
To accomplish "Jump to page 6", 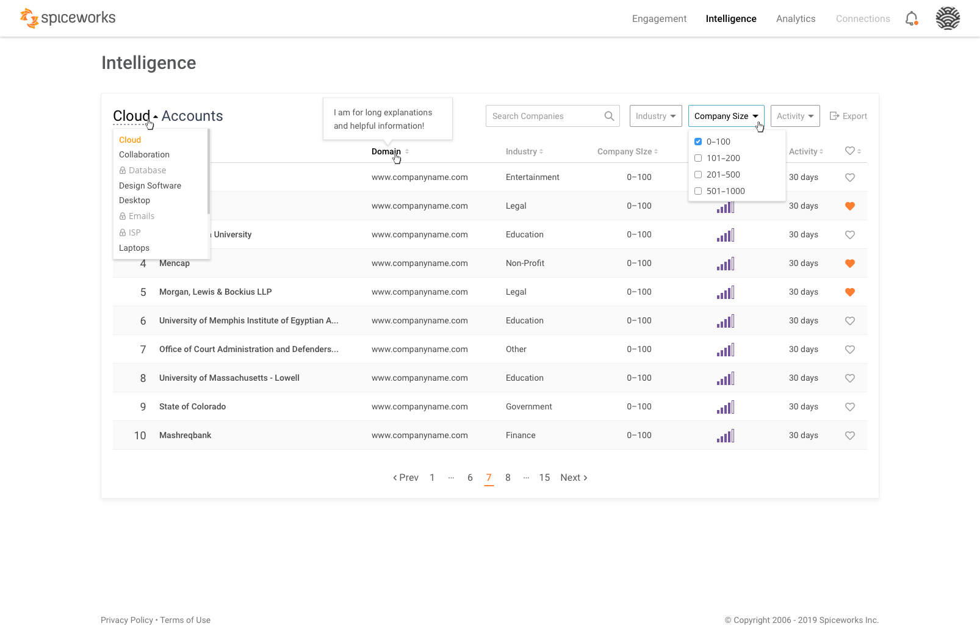I will (470, 478).
